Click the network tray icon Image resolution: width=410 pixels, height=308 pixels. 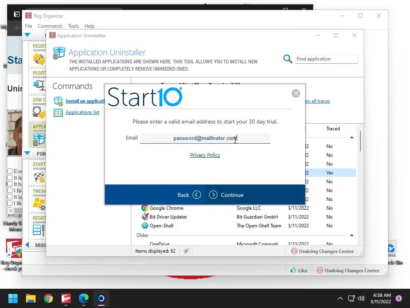tap(351, 298)
